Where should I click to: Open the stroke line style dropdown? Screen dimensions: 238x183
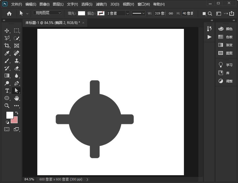(x=139, y=13)
